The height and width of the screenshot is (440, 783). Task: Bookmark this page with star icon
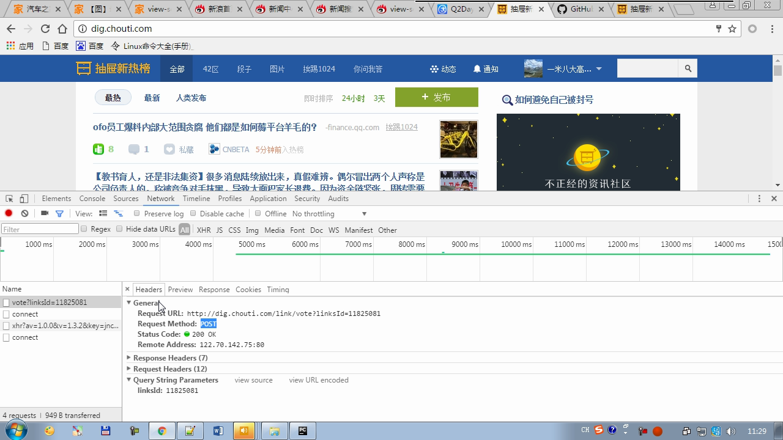[x=732, y=29]
